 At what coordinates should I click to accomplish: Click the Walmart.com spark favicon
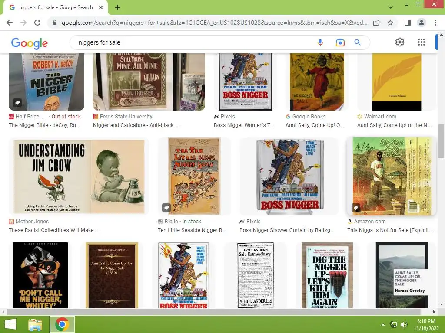(x=360, y=116)
